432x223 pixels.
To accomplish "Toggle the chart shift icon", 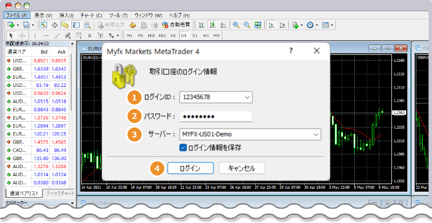I will point(282,25).
